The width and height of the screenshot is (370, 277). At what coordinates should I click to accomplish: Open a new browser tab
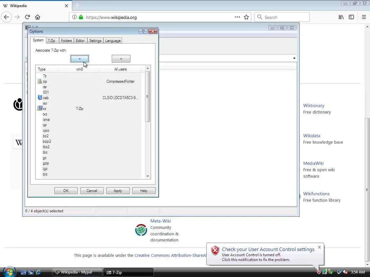coord(77,5)
